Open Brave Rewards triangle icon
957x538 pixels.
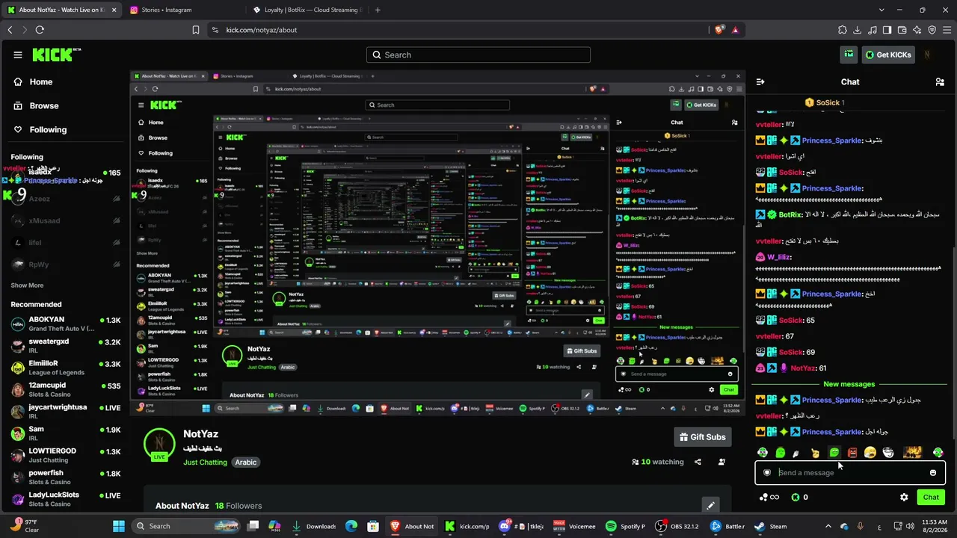736,30
